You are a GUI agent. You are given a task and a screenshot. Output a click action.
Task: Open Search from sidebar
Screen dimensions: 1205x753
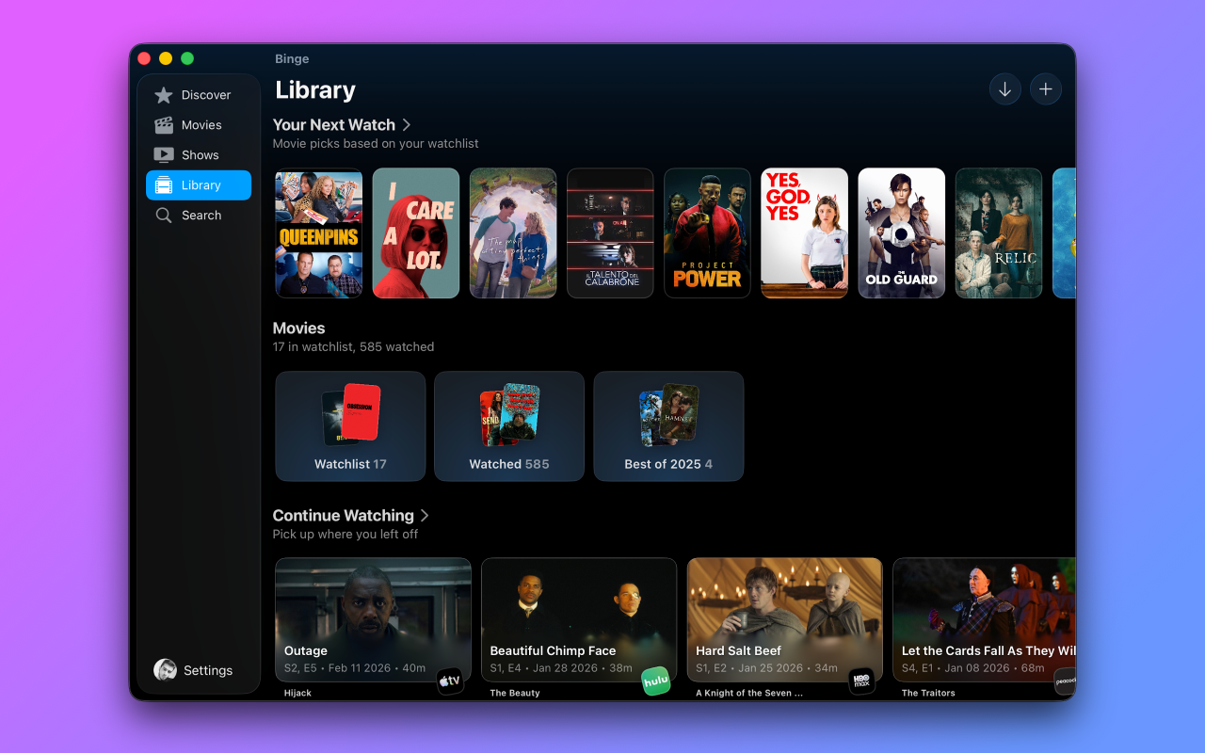click(x=199, y=216)
